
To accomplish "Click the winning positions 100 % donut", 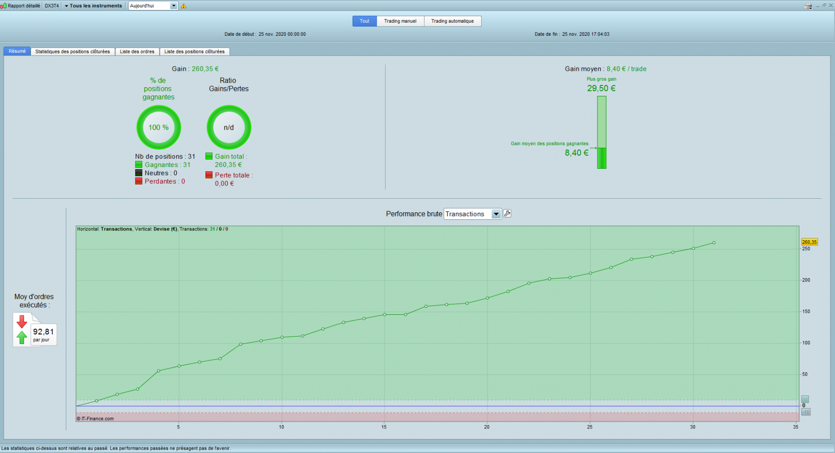I will click(159, 128).
